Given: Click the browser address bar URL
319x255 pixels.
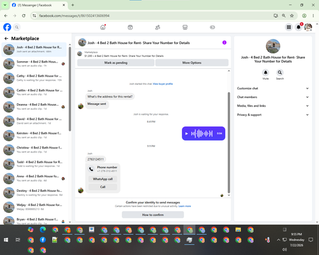Looking at the screenshot, I should (74, 16).
